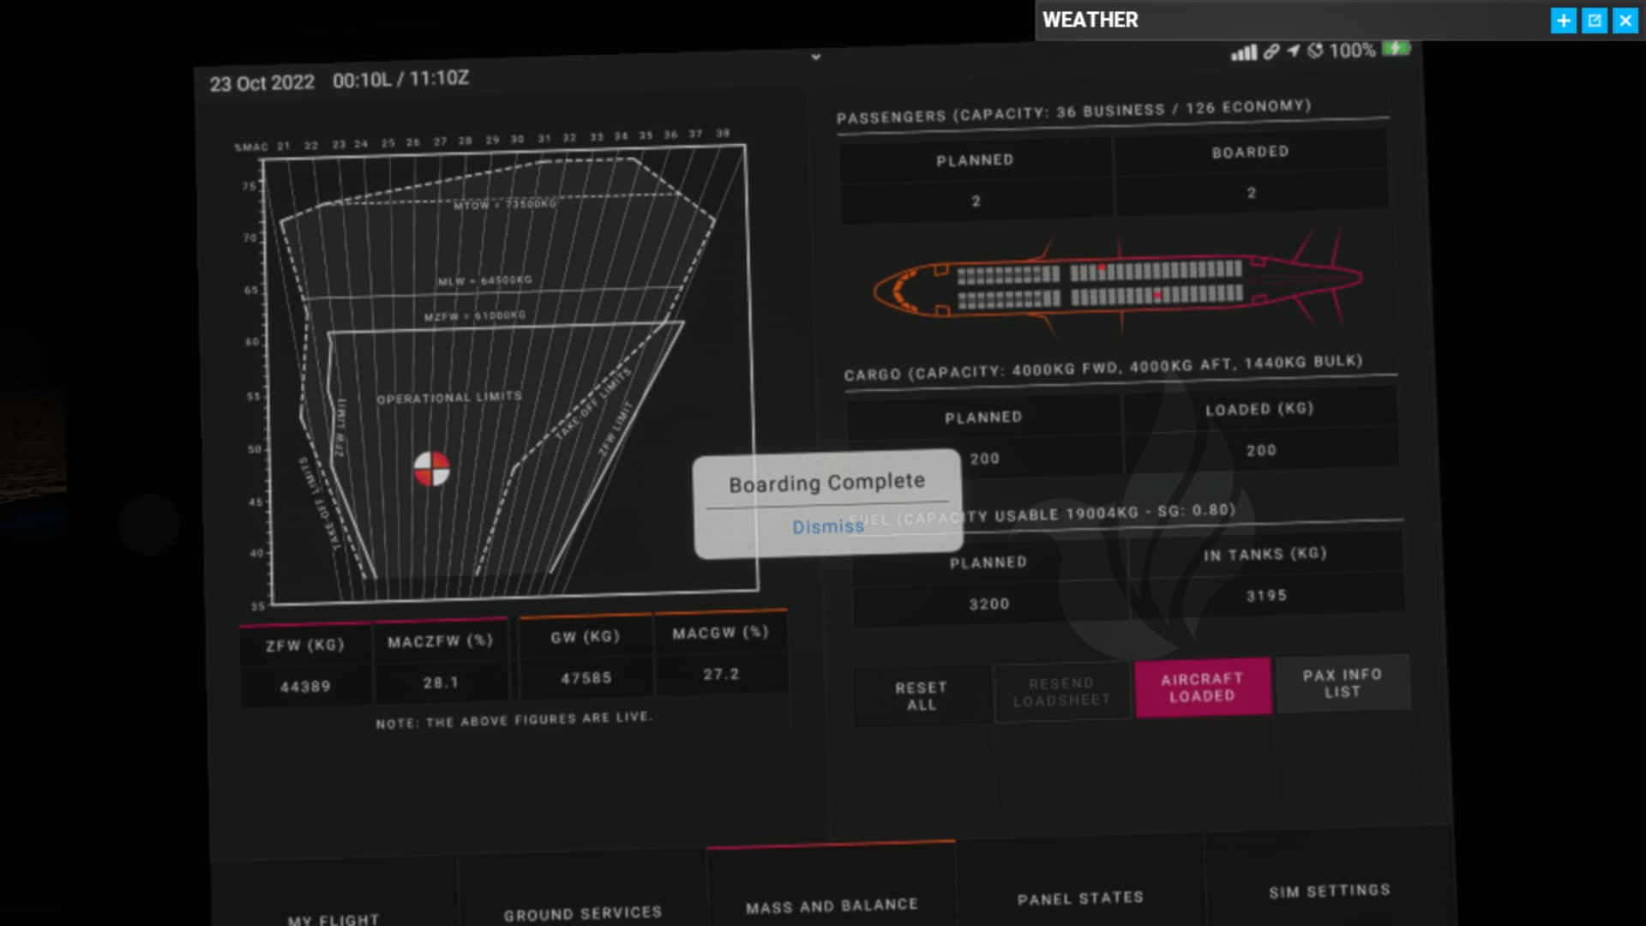
Task: Expand the top chevron pull-down handle
Action: [x=816, y=57]
